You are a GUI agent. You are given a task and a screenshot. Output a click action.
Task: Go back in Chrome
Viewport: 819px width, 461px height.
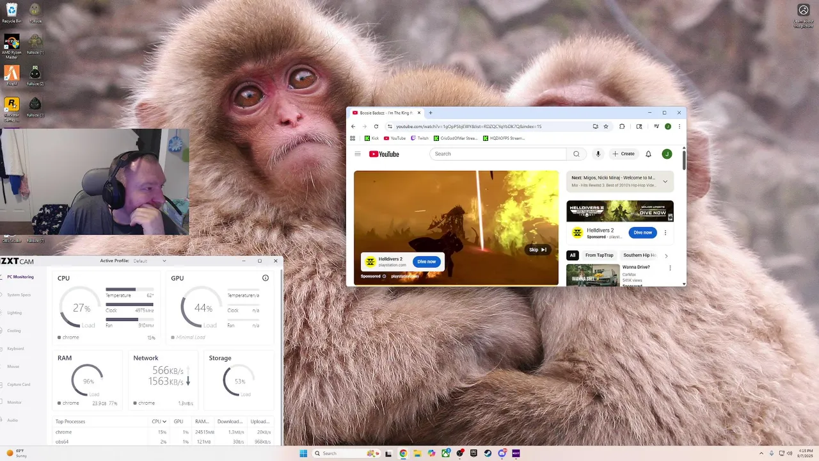(353, 126)
